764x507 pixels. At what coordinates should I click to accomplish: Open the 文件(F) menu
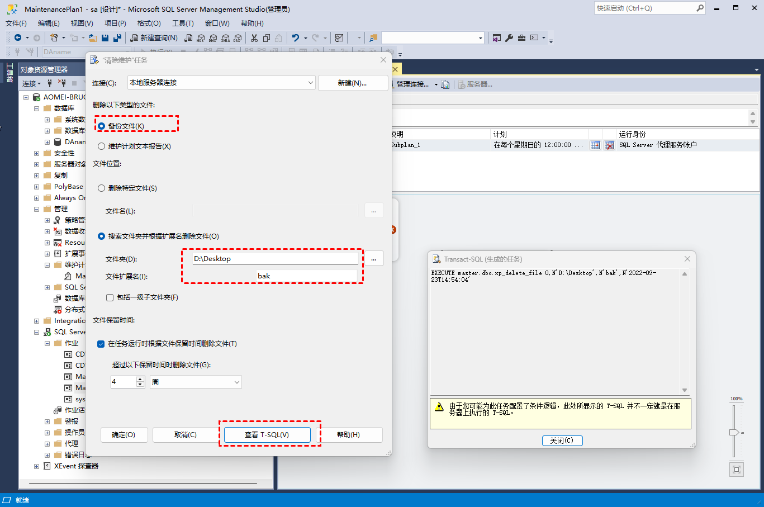[x=16, y=23]
